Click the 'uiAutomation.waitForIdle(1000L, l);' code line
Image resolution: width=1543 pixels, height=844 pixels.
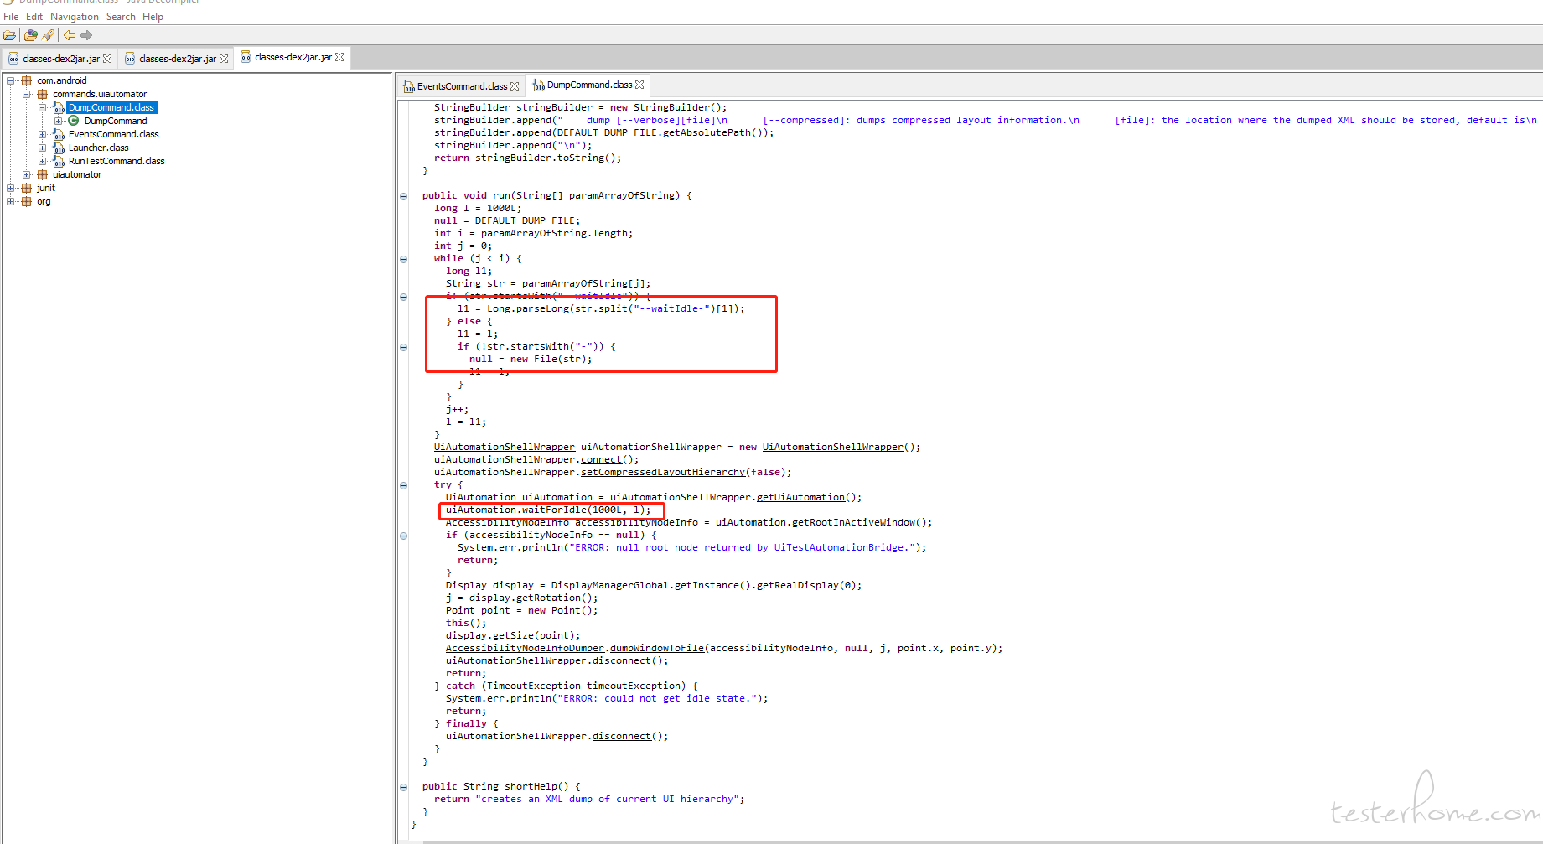pos(548,510)
